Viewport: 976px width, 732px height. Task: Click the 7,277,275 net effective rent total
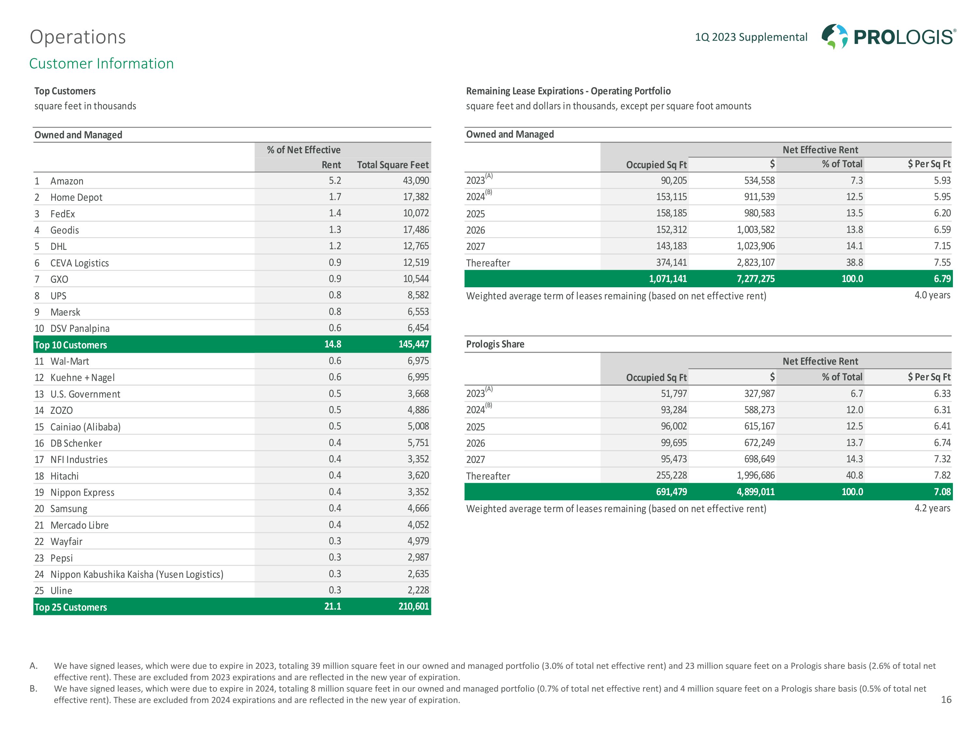[755, 279]
